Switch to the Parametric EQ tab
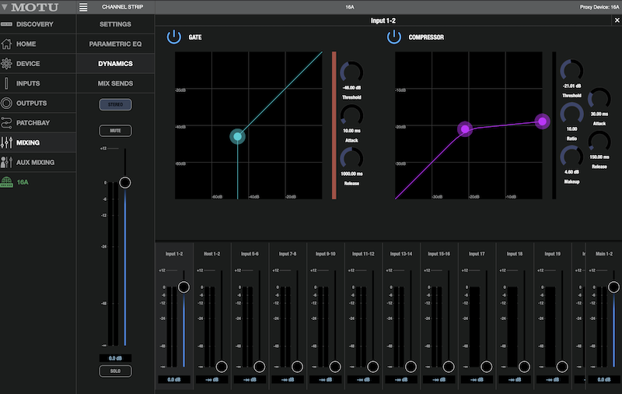 point(115,44)
